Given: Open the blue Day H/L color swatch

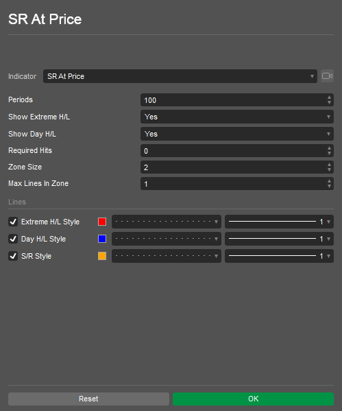Looking at the screenshot, I should pos(102,239).
